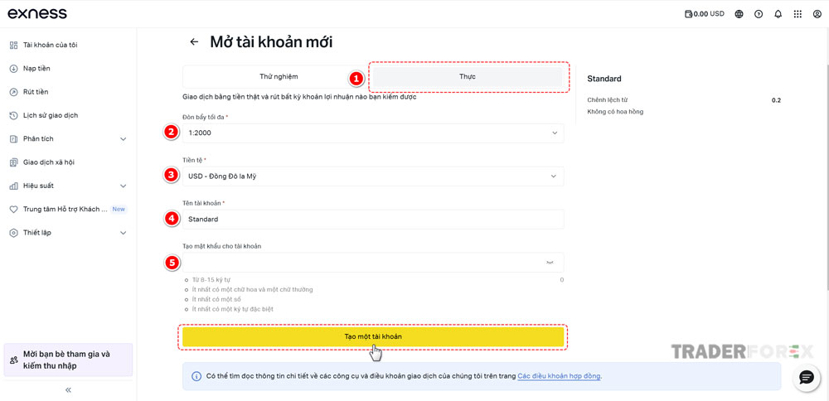829x401 pixels.
Task: Open Giao dịch xã hội menu item
Action: pos(49,162)
